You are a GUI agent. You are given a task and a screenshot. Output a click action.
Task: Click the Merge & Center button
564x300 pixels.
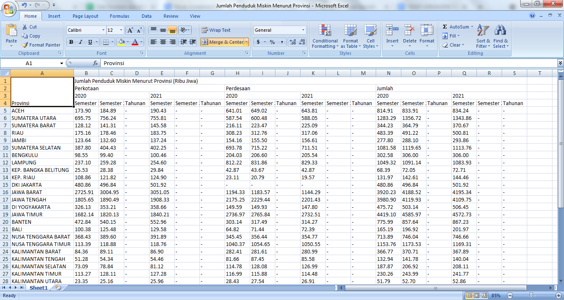tap(223, 42)
